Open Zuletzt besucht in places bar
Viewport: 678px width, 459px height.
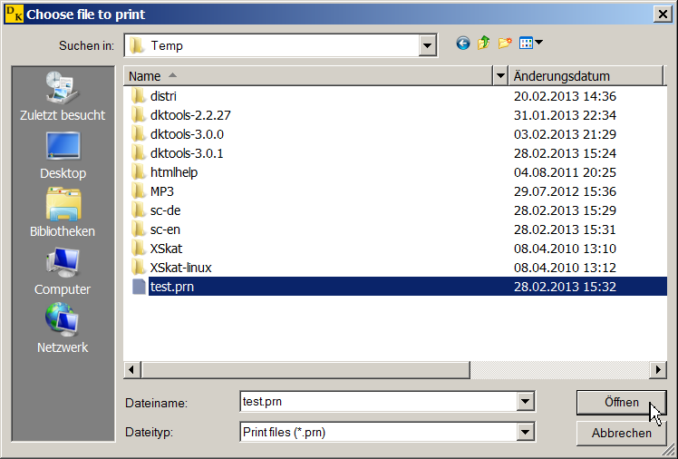[x=63, y=97]
